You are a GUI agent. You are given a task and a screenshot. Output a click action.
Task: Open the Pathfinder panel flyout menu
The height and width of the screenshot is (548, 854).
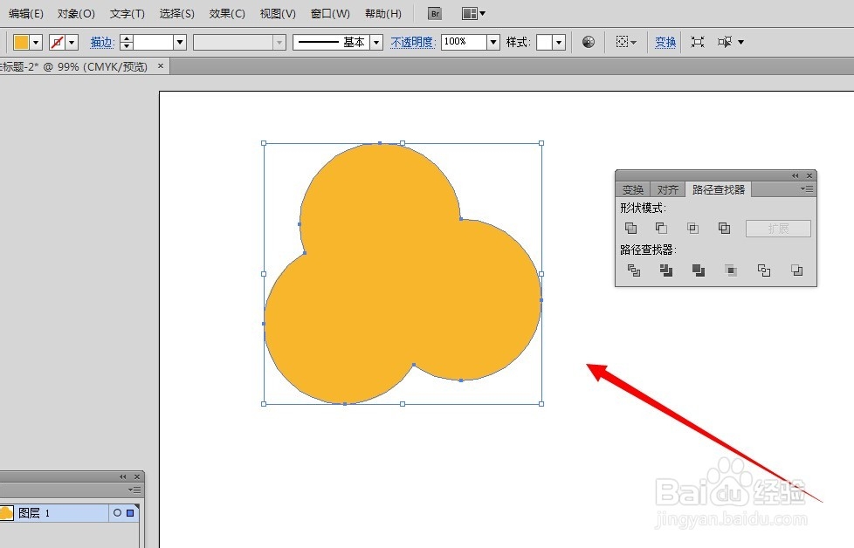click(807, 188)
